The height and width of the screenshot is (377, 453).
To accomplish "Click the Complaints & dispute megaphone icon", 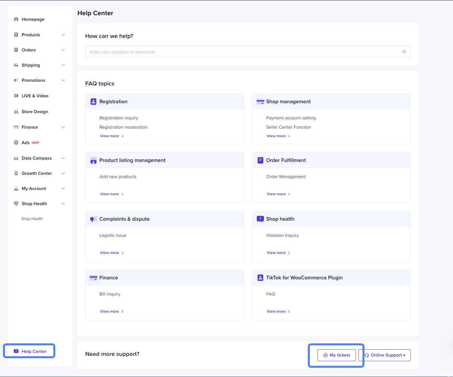I will pyautogui.click(x=93, y=219).
